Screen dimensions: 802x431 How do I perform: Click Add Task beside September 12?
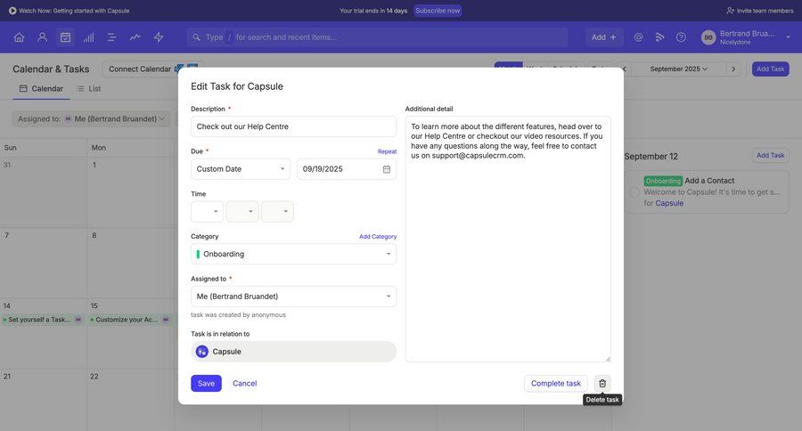[770, 156]
